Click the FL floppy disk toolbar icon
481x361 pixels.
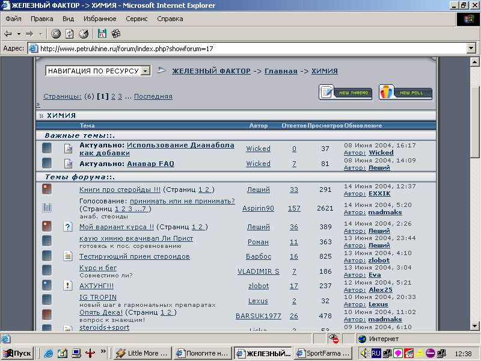pyautogui.click(x=102, y=34)
